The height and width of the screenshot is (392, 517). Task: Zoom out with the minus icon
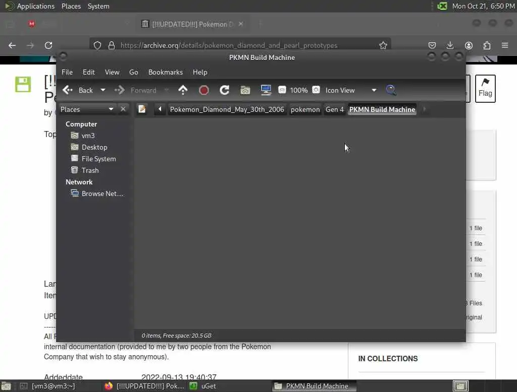(x=282, y=90)
